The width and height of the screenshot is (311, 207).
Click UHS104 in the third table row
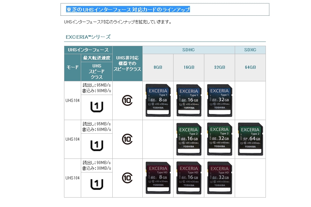click(73, 178)
